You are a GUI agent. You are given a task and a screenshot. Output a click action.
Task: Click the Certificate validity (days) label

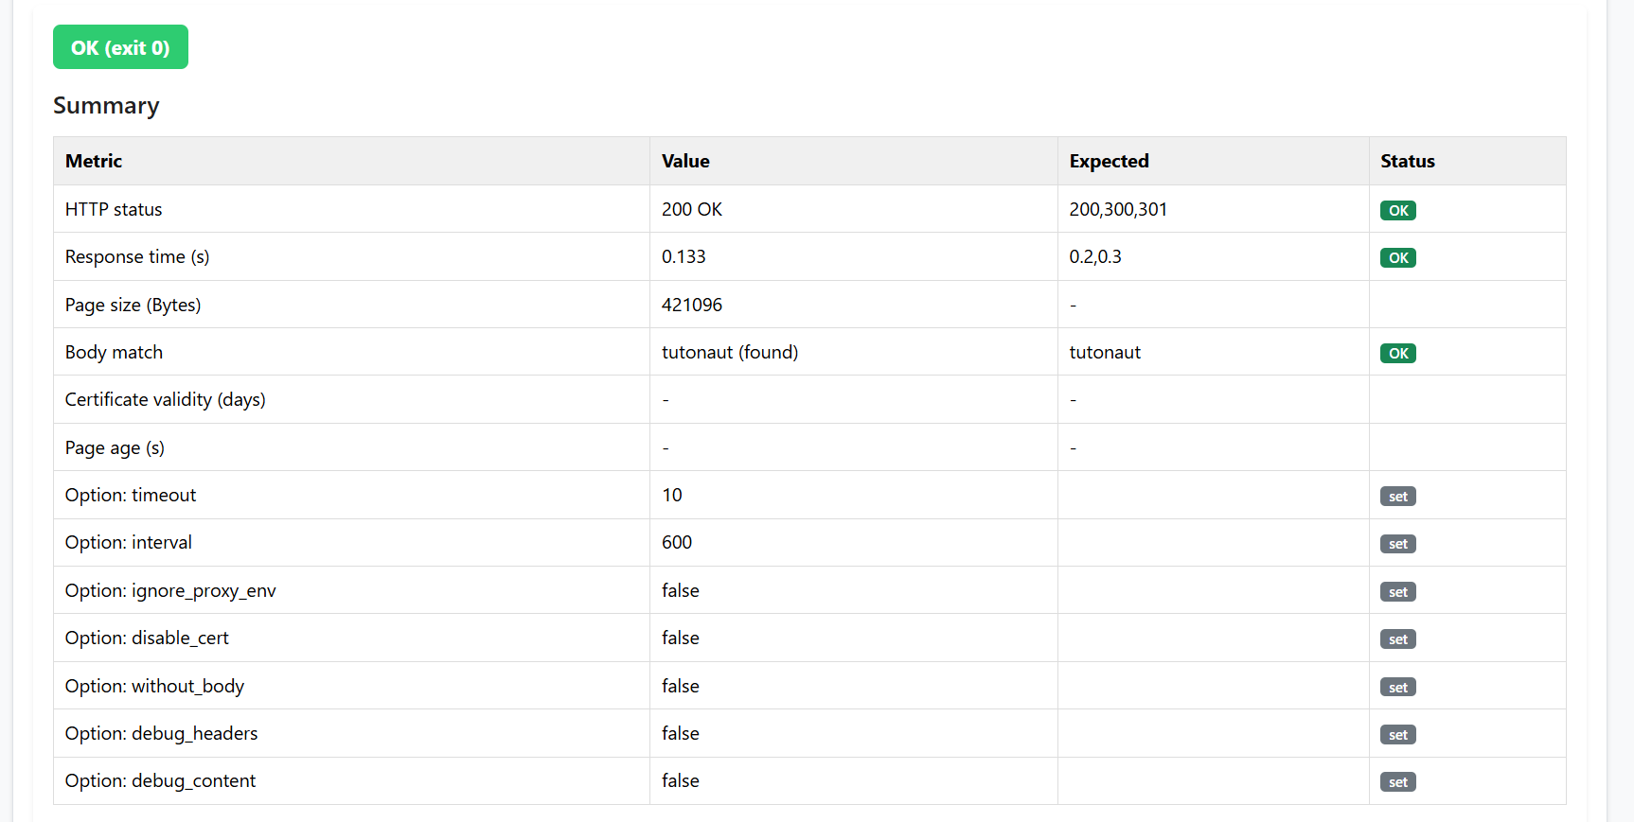(x=165, y=399)
